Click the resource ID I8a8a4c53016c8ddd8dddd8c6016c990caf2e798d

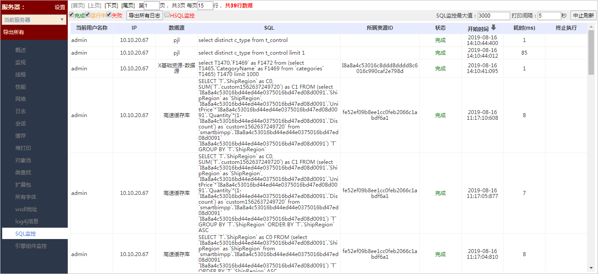point(380,68)
